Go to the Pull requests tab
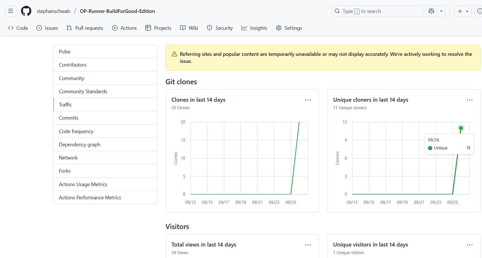482x258 pixels. click(x=85, y=28)
